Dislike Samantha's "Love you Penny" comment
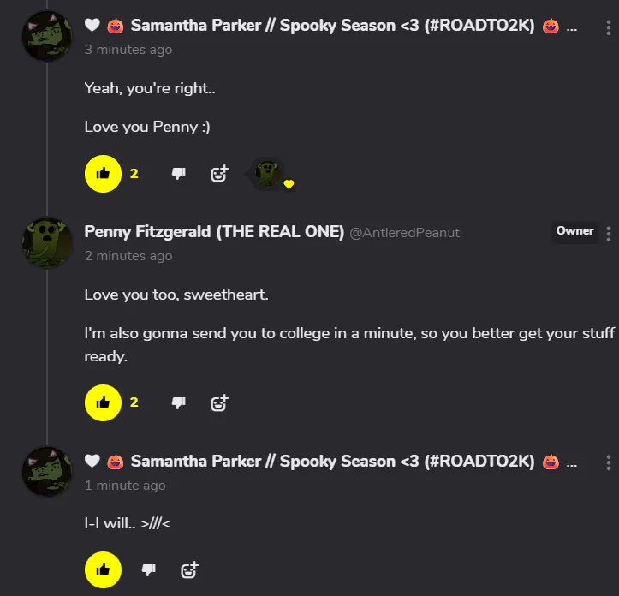 [x=178, y=174]
